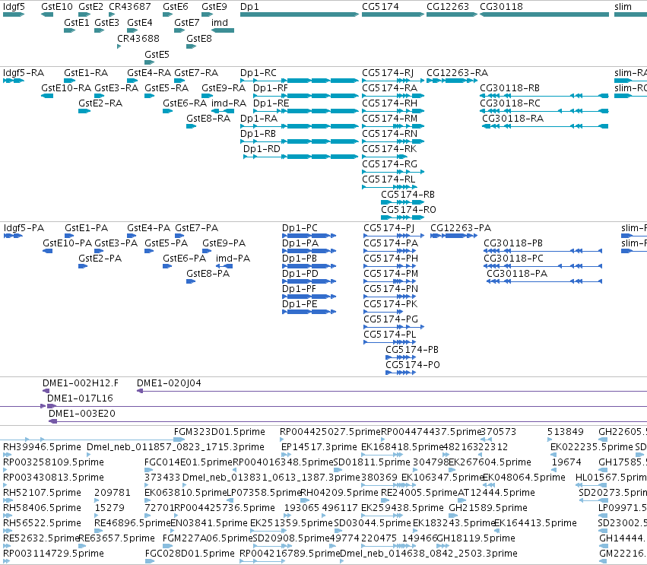Click protein CG12263-PA label
The width and height of the screenshot is (647, 565).
tap(461, 228)
